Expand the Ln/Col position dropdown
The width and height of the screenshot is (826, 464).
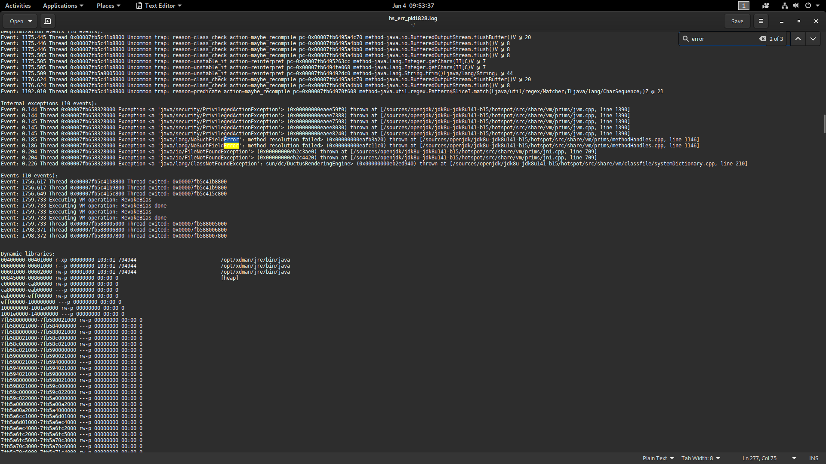[x=794, y=458]
